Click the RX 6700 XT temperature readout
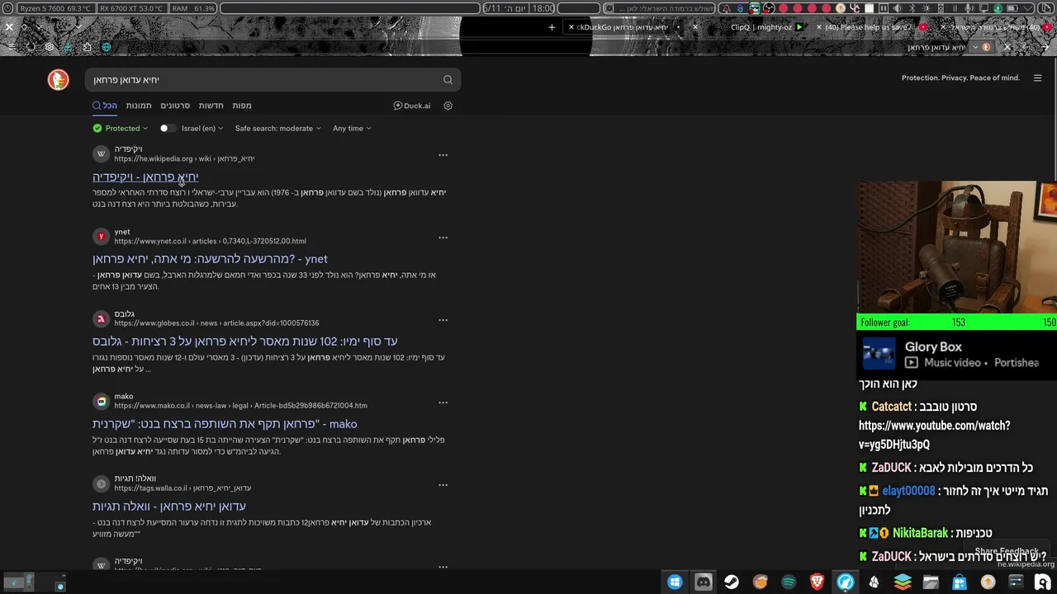Viewport: 1057px width, 594px height. [130, 8]
